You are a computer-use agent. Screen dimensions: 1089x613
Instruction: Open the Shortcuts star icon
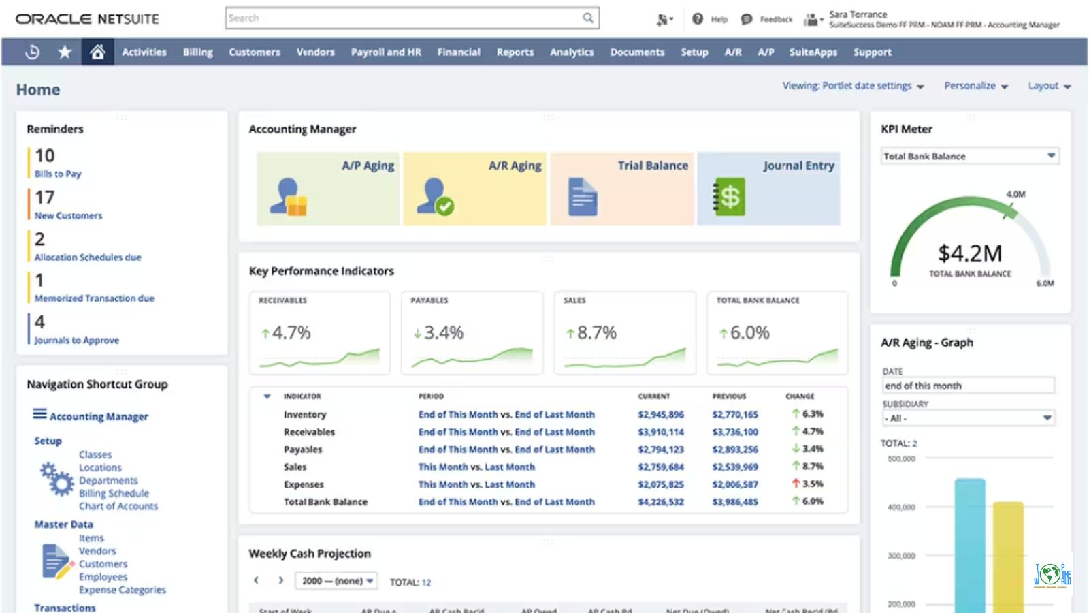(65, 52)
